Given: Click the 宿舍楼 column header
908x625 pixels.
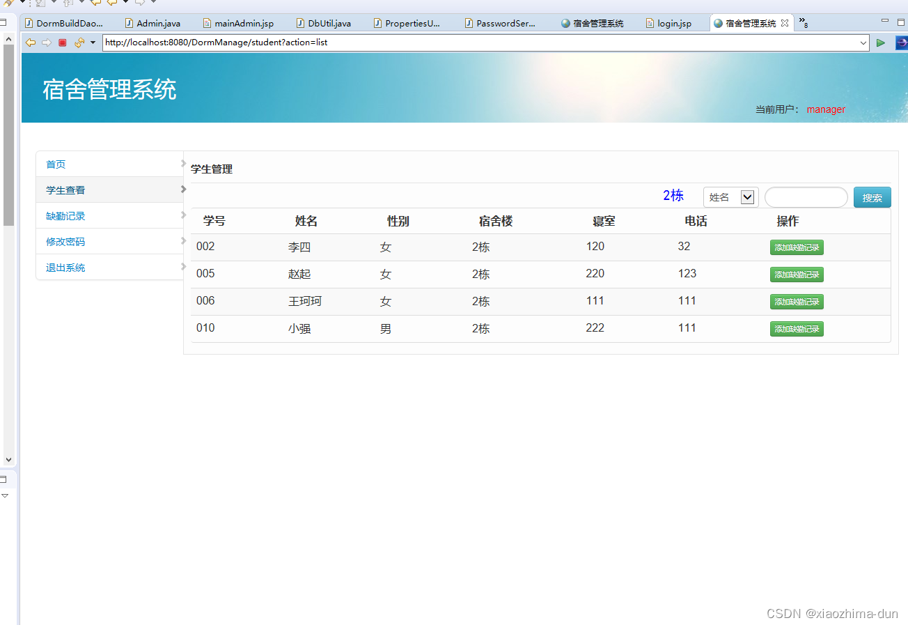Looking at the screenshot, I should pyautogui.click(x=496, y=221).
